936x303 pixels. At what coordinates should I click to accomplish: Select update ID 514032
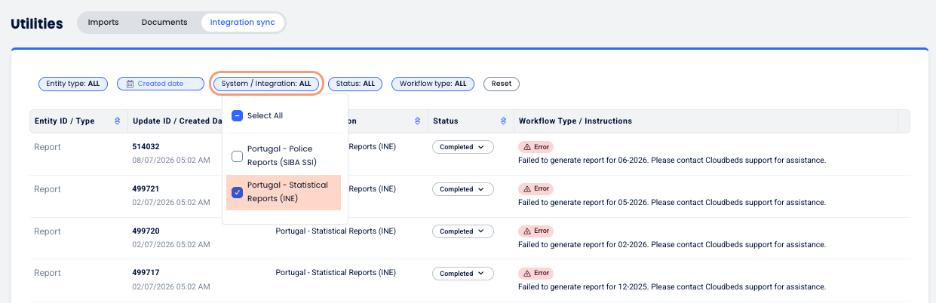[x=146, y=146]
